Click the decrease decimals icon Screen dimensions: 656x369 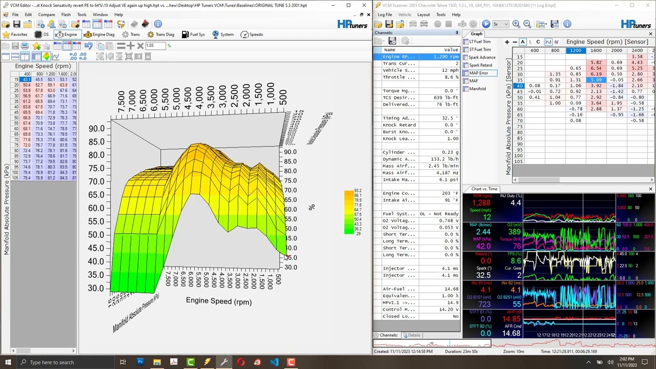coord(83,56)
